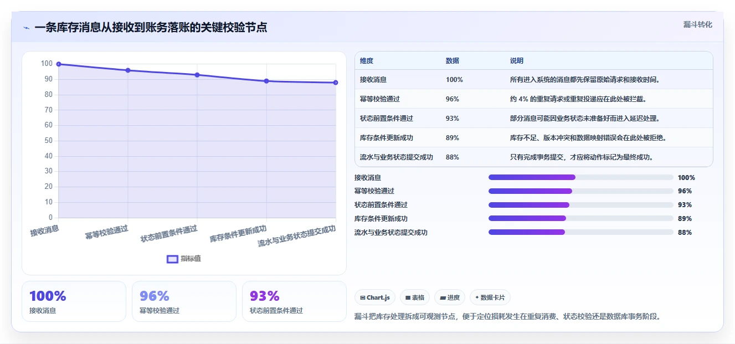
Task: Click the 流水与业务状态提交成功 chart data point
Action: [x=336, y=83]
